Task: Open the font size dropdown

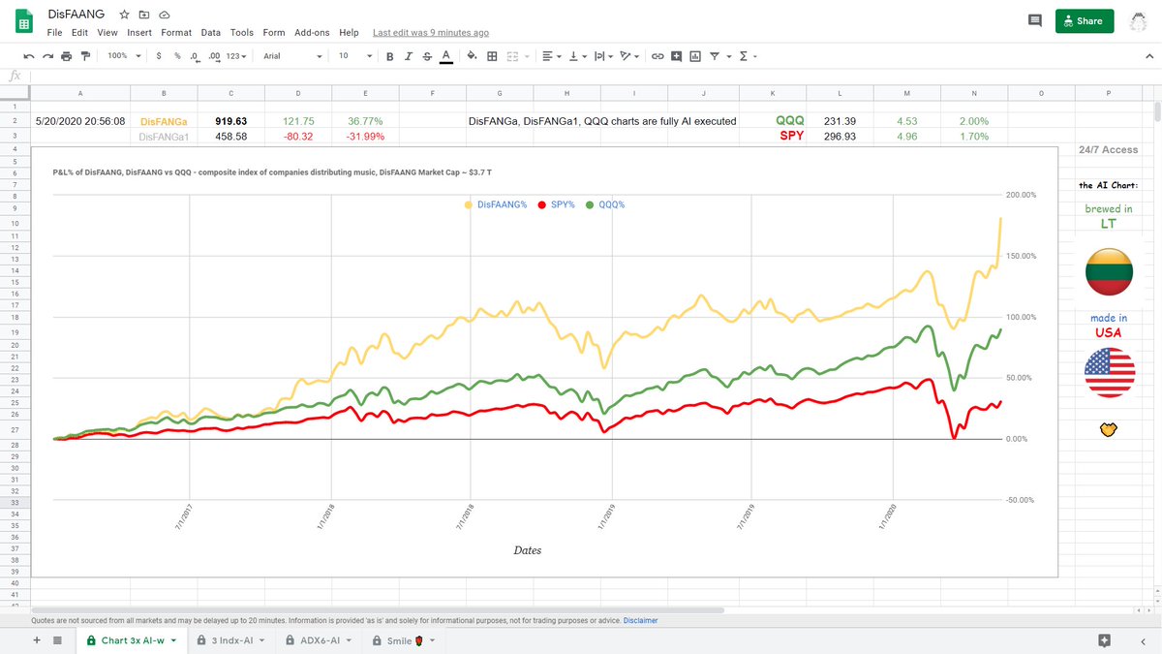Action: pos(354,56)
